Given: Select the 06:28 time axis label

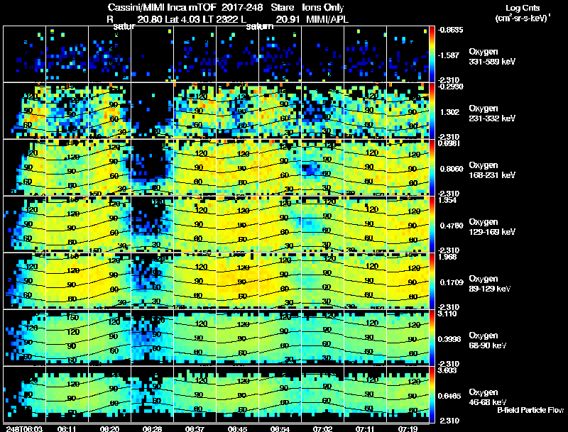Looking at the screenshot, I should 152,428.
